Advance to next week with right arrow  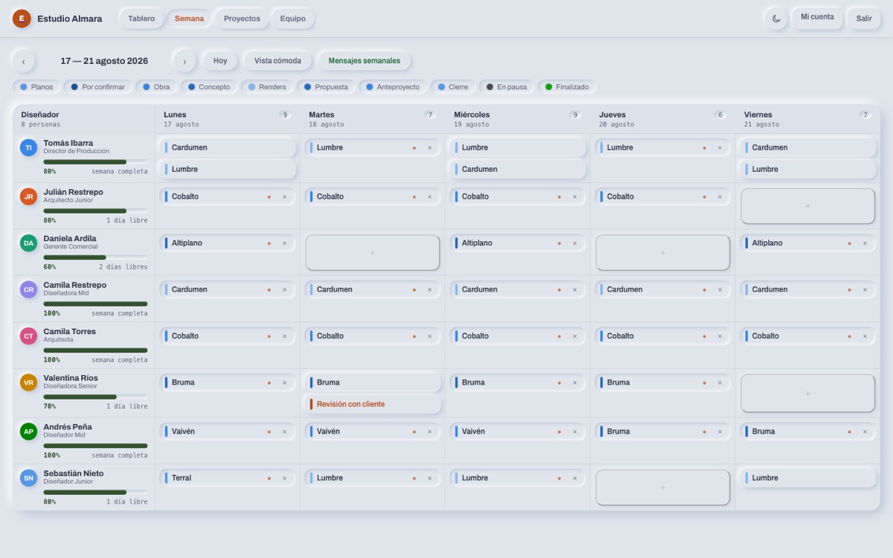pyautogui.click(x=185, y=61)
